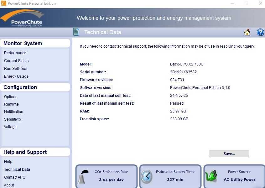265x188 pixels.
Task: Click the free disk space 233.99 GB
Action: (179, 119)
